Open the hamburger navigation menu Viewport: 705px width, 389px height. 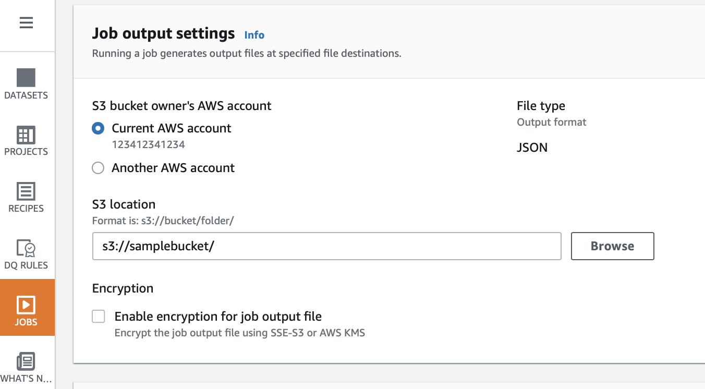coord(26,23)
